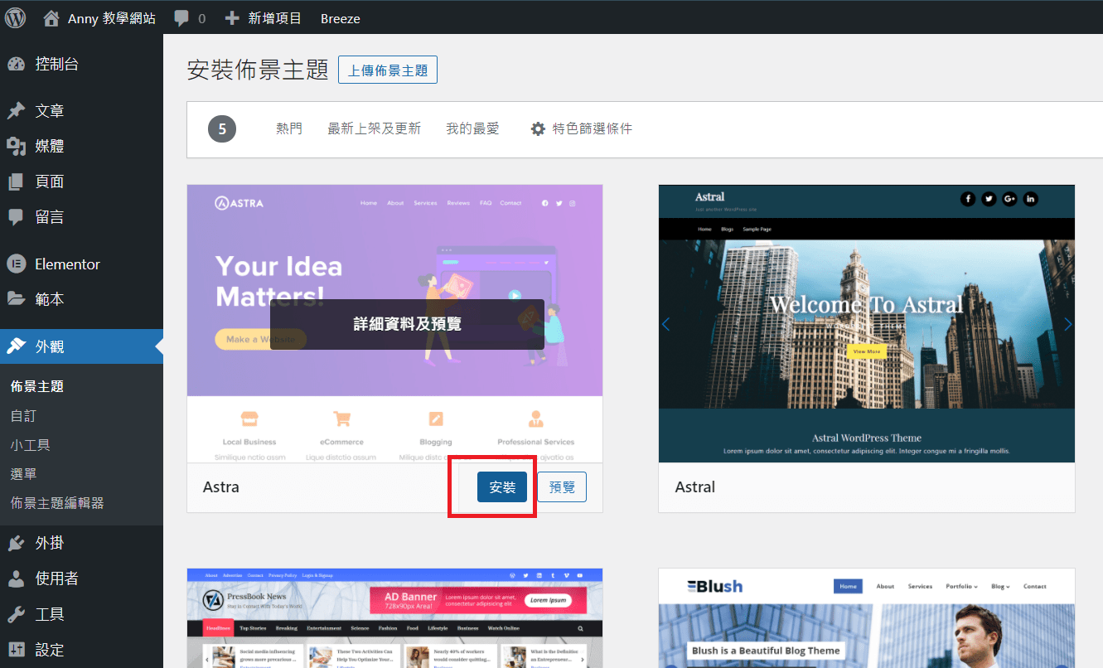The width and height of the screenshot is (1103, 668).
Task: Open the Blush theme thumbnail
Action: [867, 618]
